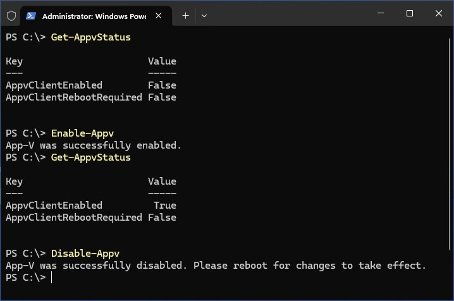
Task: Click the Disable-Appv command text
Action: pyautogui.click(x=85, y=254)
